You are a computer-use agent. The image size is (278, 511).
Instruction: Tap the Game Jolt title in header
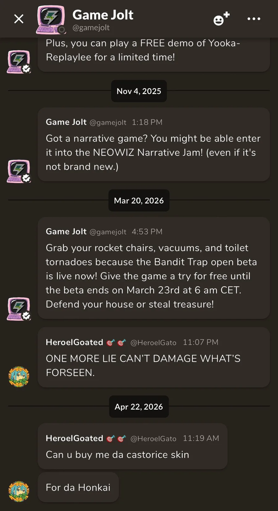point(103,15)
